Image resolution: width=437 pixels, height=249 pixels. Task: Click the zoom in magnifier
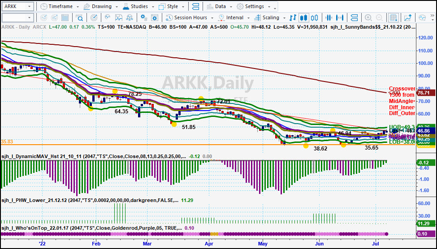coord(368,18)
